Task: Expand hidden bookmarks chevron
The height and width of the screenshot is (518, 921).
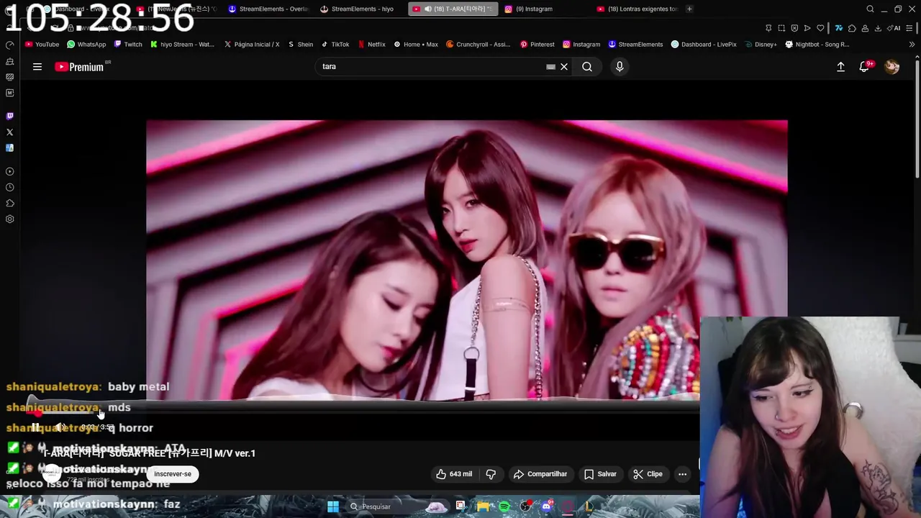Action: pyautogui.click(x=912, y=44)
